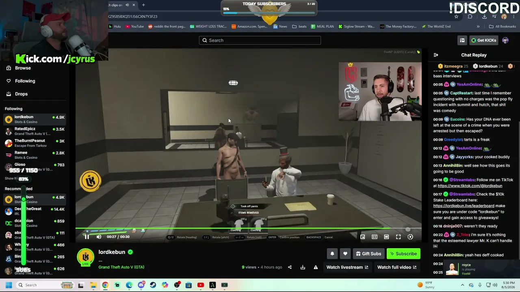The height and width of the screenshot is (292, 520).
Task: Open the YouTube bookmark
Action: pyautogui.click(x=134, y=26)
